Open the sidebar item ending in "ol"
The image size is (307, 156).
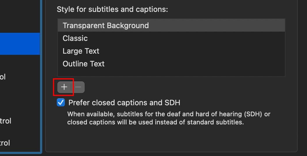coord(3,77)
